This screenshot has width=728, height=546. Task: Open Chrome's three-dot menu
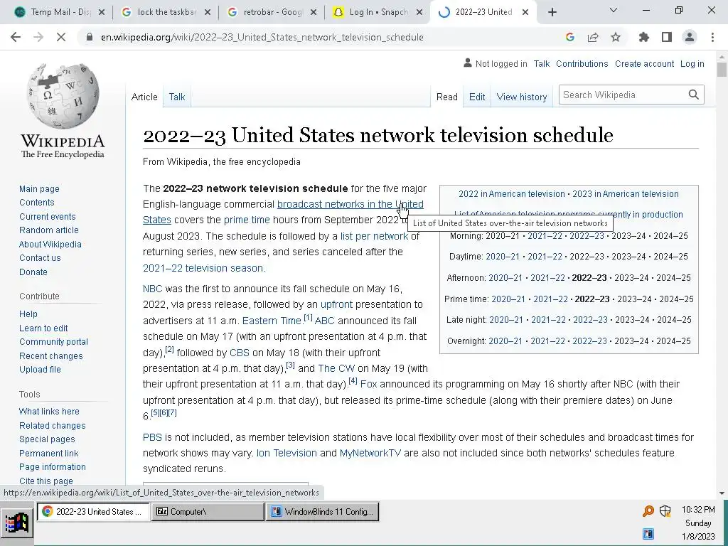(x=712, y=37)
